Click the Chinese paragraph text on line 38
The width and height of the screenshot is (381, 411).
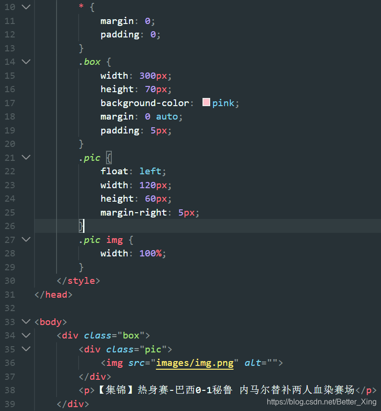tap(226, 390)
